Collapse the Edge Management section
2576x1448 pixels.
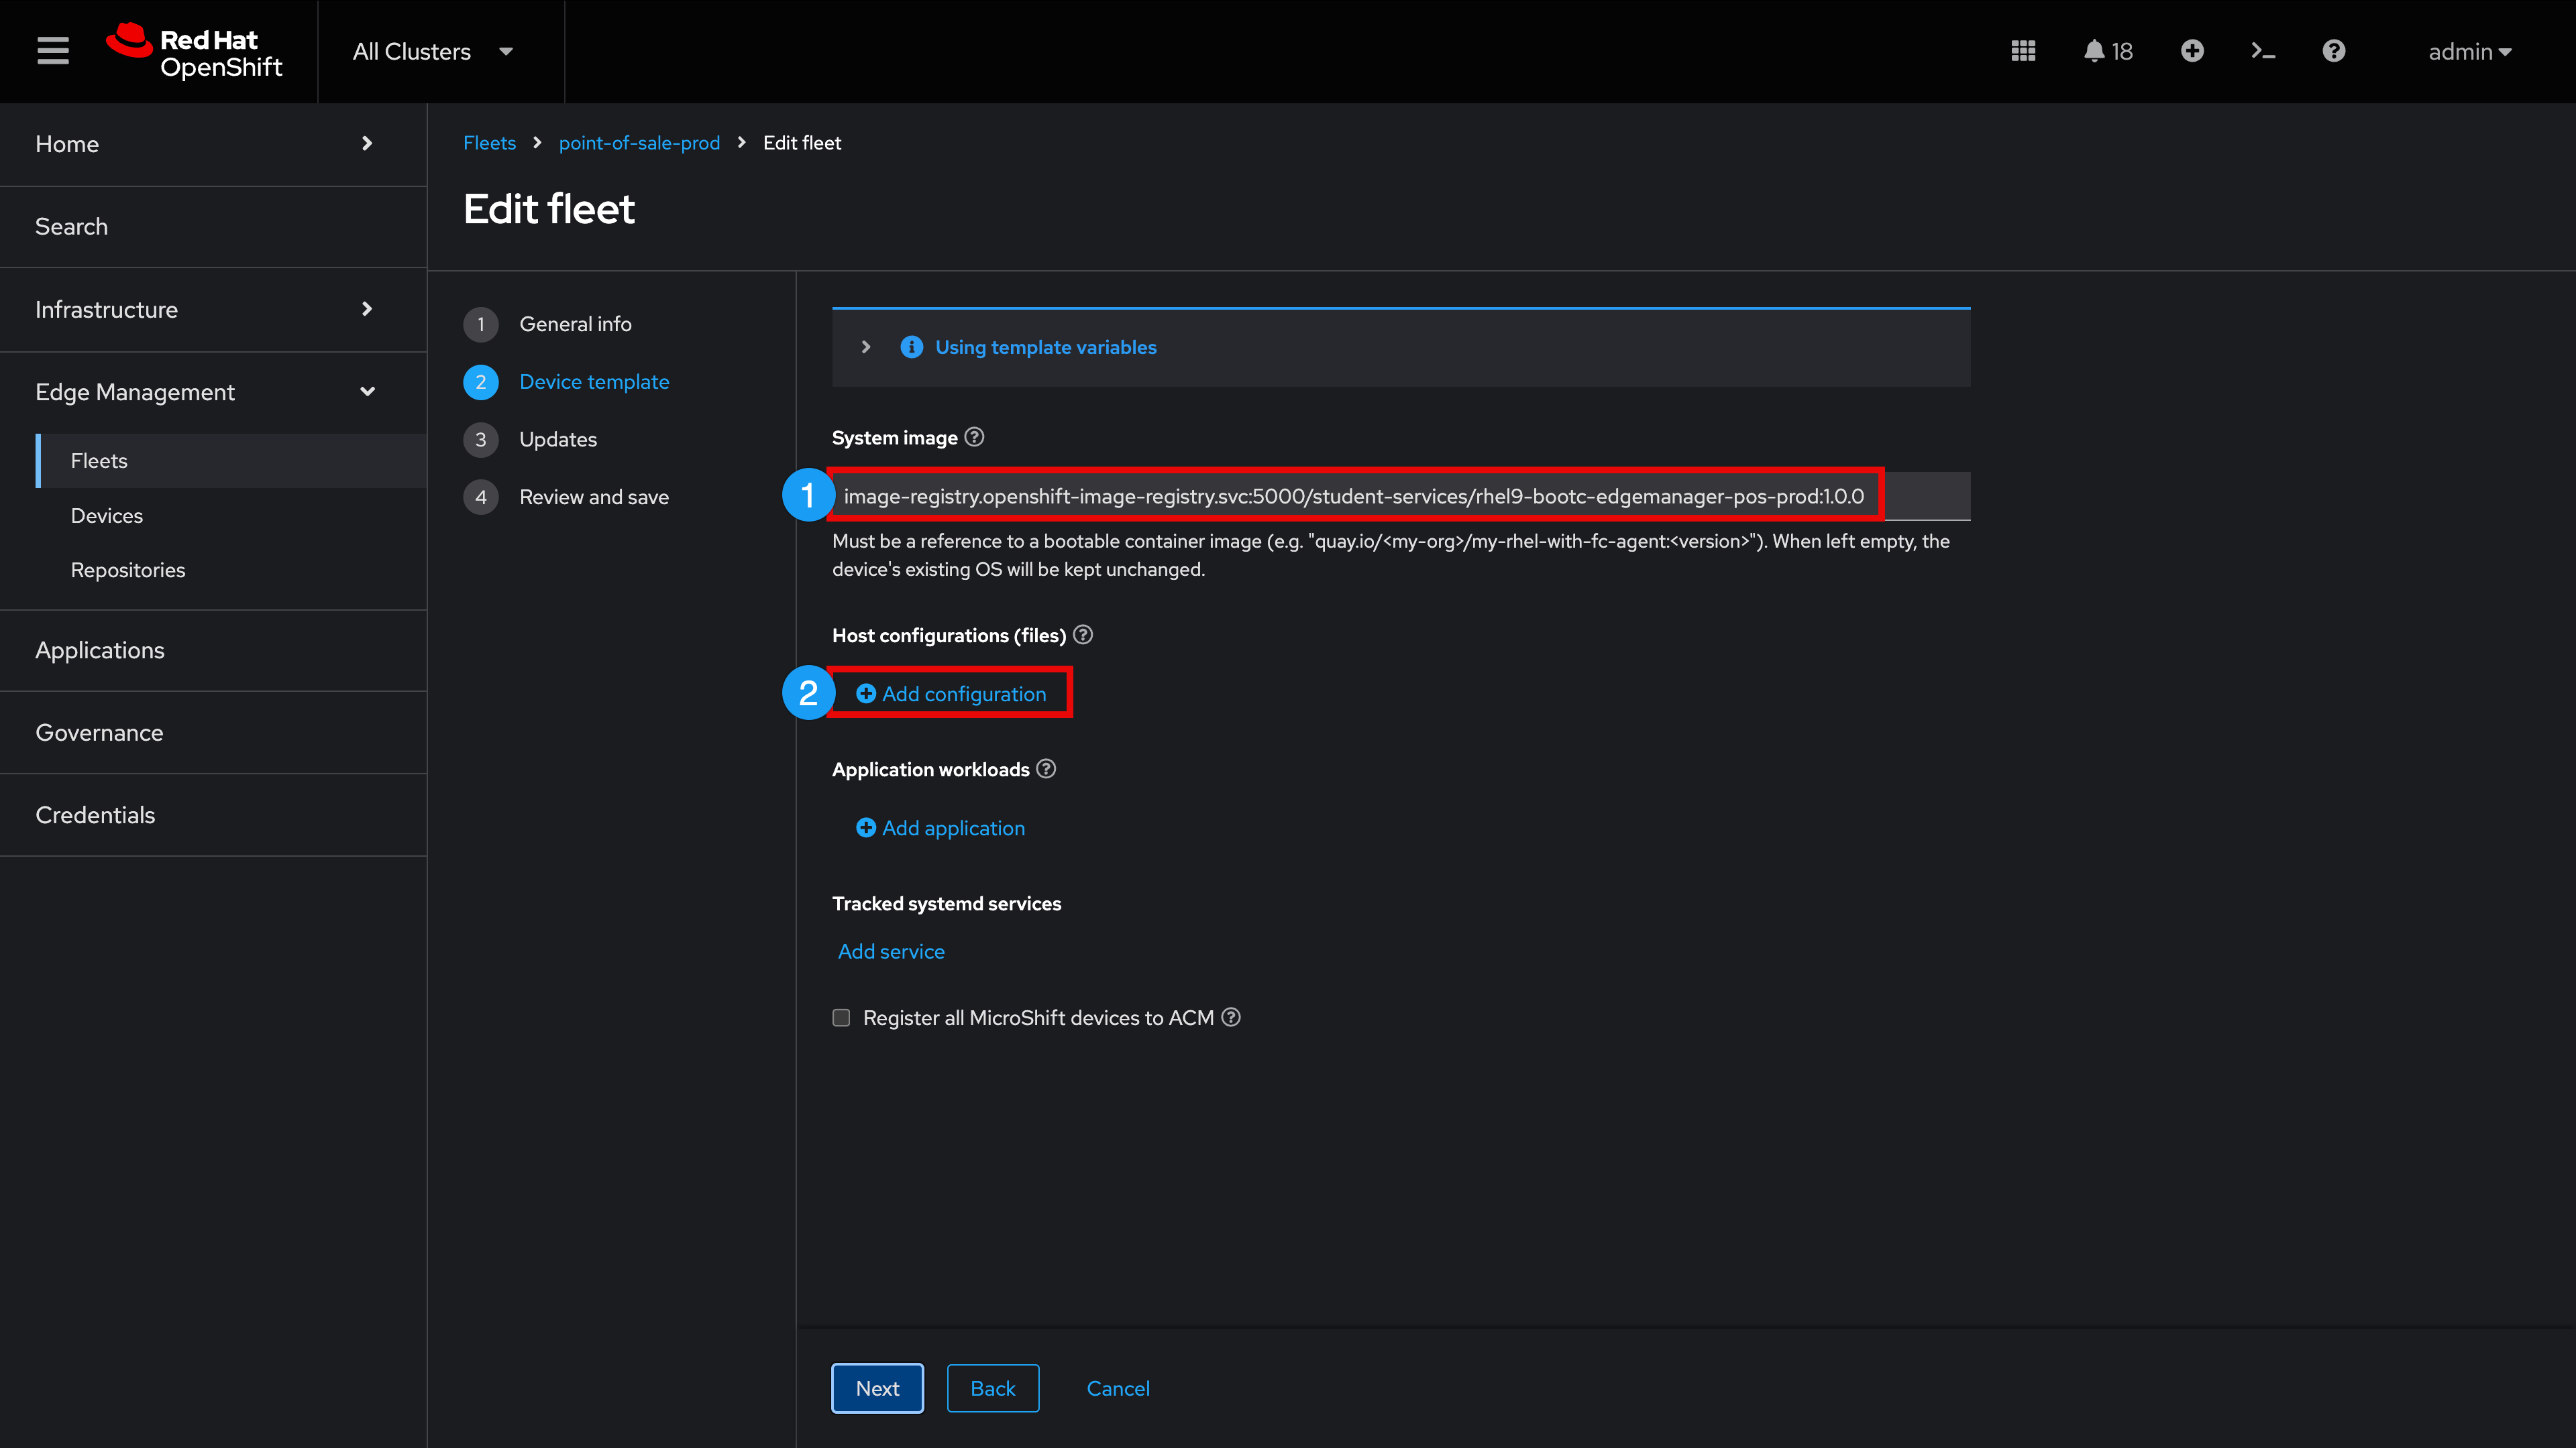tap(213, 391)
